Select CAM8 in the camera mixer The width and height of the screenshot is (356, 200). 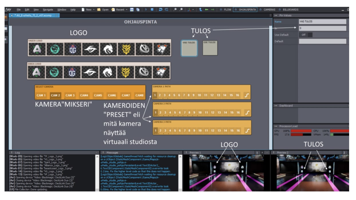(x=139, y=95)
